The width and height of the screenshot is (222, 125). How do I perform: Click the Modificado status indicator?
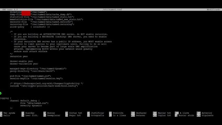tap(213, 10)
